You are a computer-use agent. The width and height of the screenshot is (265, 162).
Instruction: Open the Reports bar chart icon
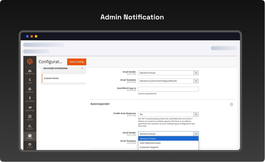pyautogui.click(x=30, y=127)
